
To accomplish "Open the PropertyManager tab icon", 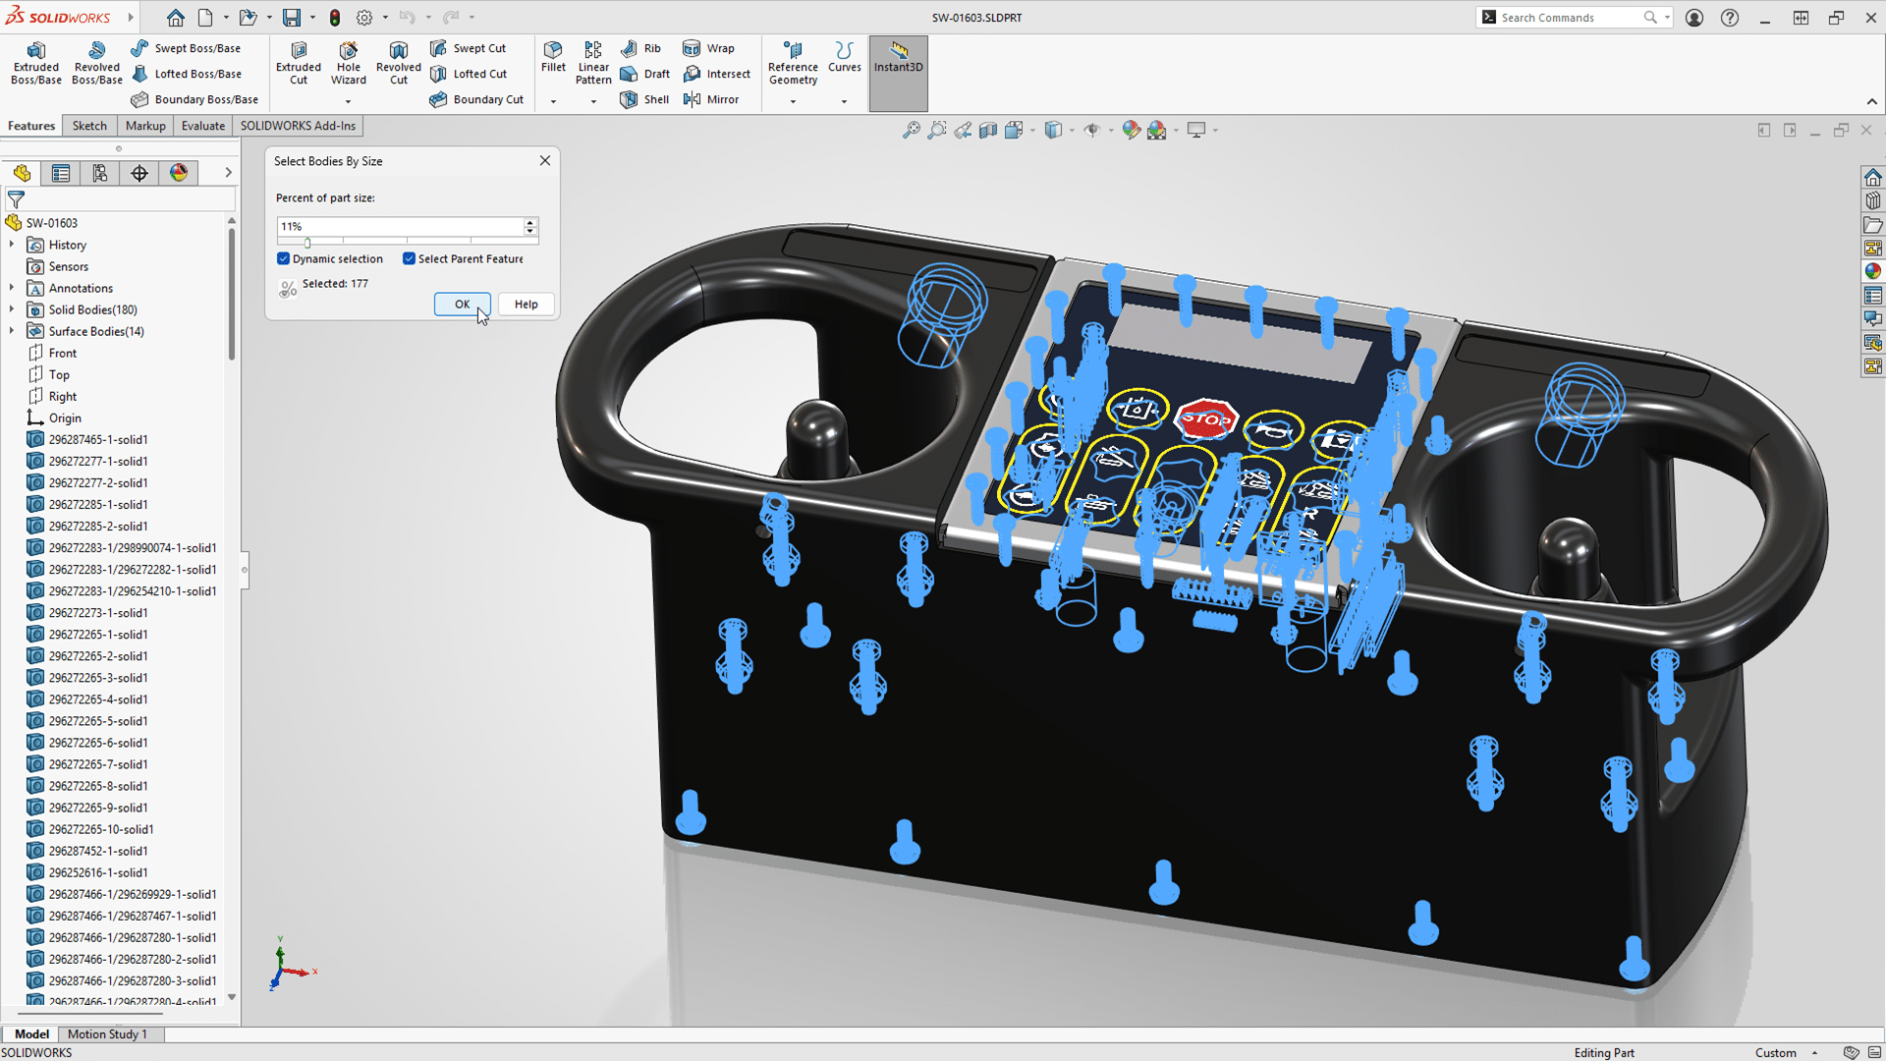I will pyautogui.click(x=61, y=173).
